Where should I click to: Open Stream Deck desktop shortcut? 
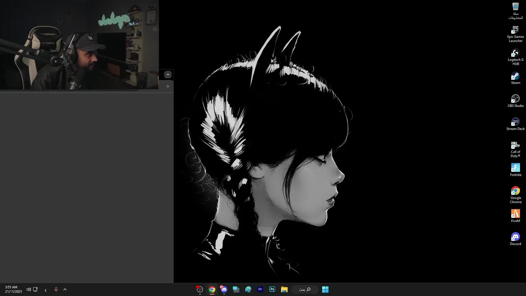click(x=515, y=124)
